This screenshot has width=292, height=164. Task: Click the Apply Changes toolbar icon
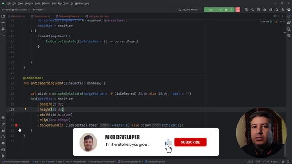(x=246, y=10)
